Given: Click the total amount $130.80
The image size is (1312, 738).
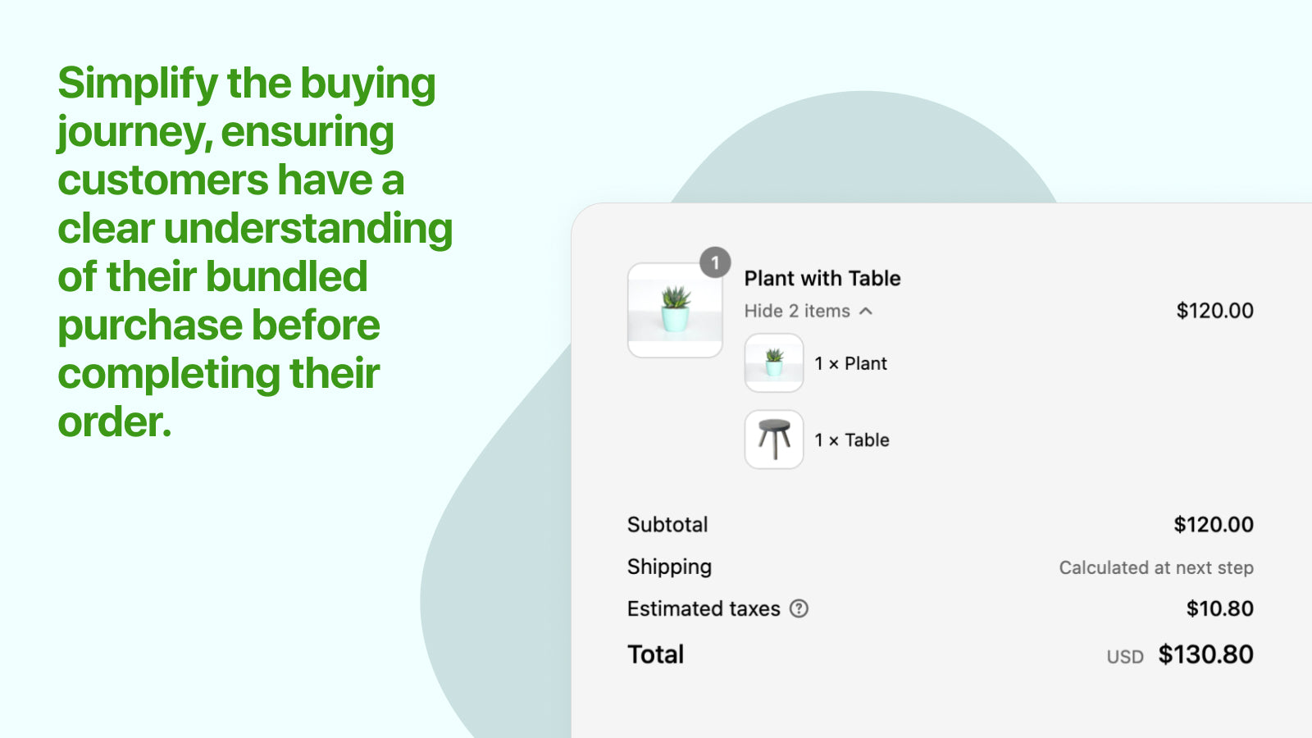Looking at the screenshot, I should pos(1205,654).
